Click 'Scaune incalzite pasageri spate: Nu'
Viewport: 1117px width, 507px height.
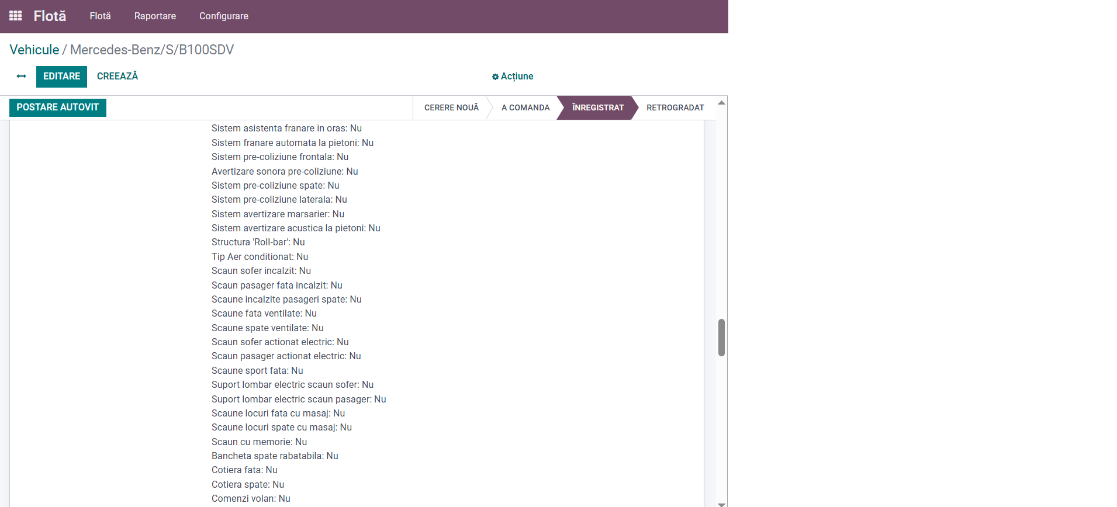coord(286,300)
